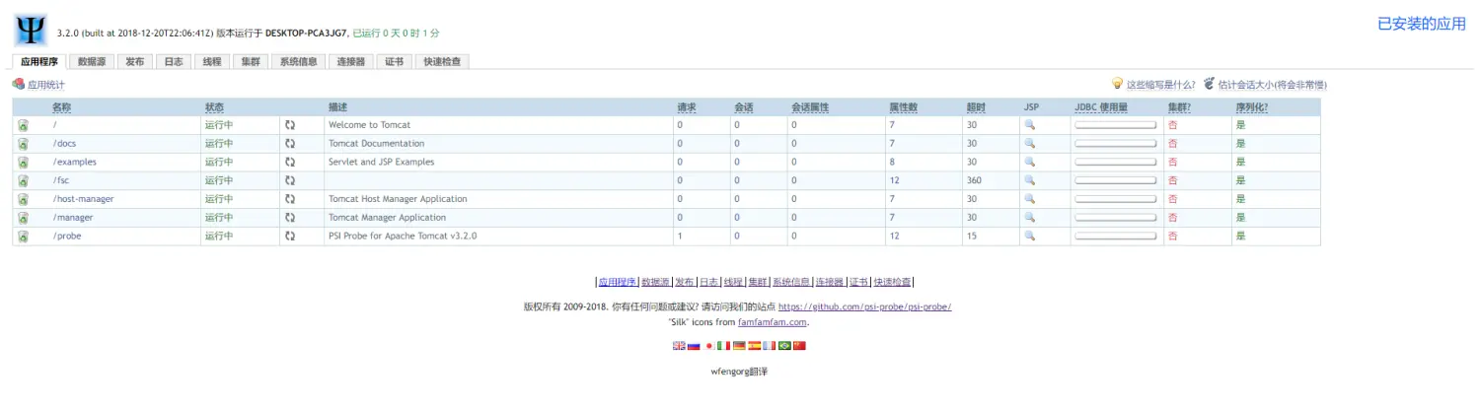Open the /docs application name link
Image resolution: width=1480 pixels, height=407 pixels.
click(x=64, y=144)
